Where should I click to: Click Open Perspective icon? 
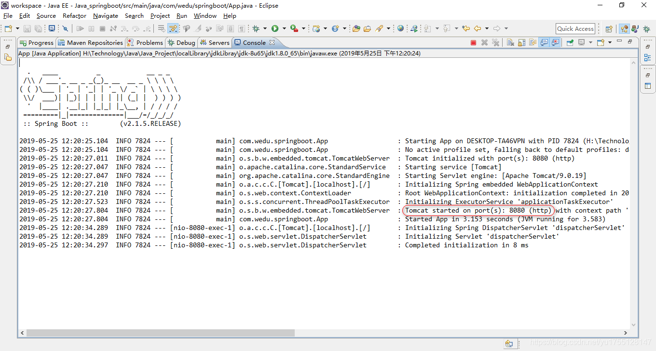[609, 29]
